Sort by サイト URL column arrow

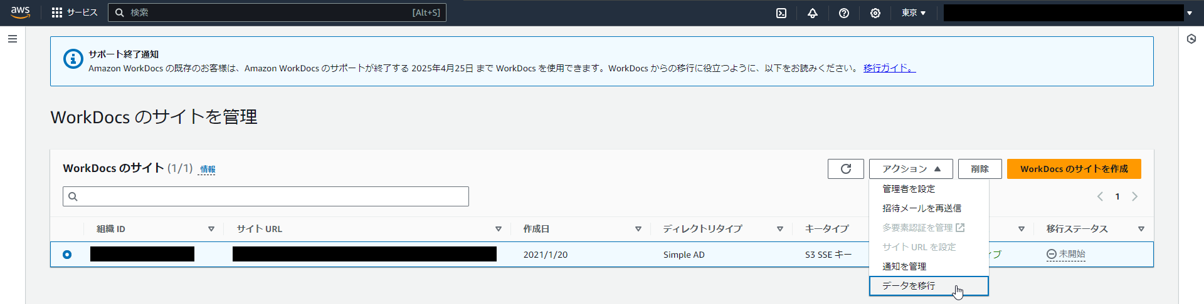[x=499, y=229]
